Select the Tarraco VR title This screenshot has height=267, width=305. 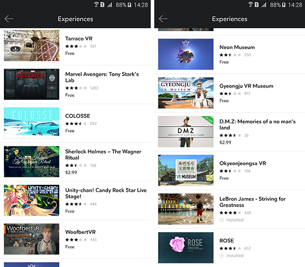(x=79, y=39)
